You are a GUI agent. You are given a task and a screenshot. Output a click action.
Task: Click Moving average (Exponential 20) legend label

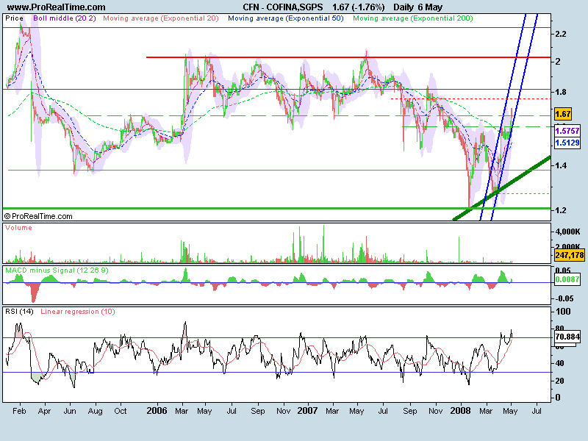click(x=161, y=18)
